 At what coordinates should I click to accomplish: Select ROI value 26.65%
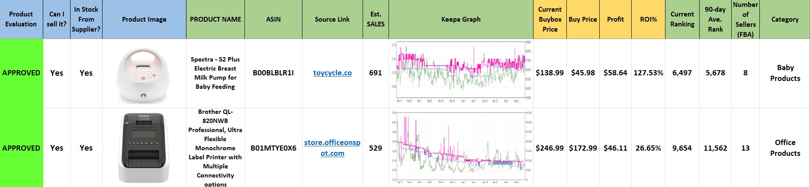pyautogui.click(x=648, y=148)
